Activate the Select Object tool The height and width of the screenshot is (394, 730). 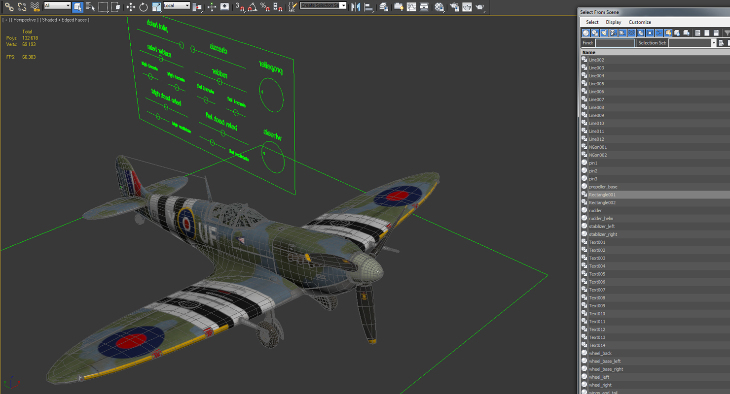78,7
